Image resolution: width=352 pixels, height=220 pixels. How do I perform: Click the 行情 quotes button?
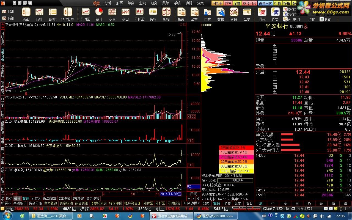(x=278, y=3)
